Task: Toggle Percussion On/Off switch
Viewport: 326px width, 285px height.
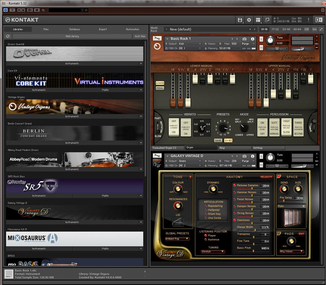Action: point(262,127)
